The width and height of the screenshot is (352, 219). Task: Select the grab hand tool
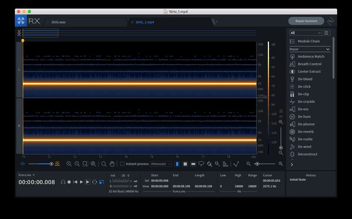[x=112, y=164]
